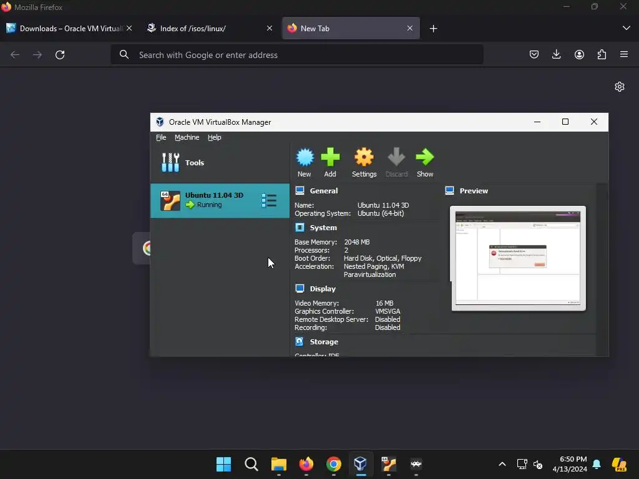Click the New virtual machine icon

[305, 158]
